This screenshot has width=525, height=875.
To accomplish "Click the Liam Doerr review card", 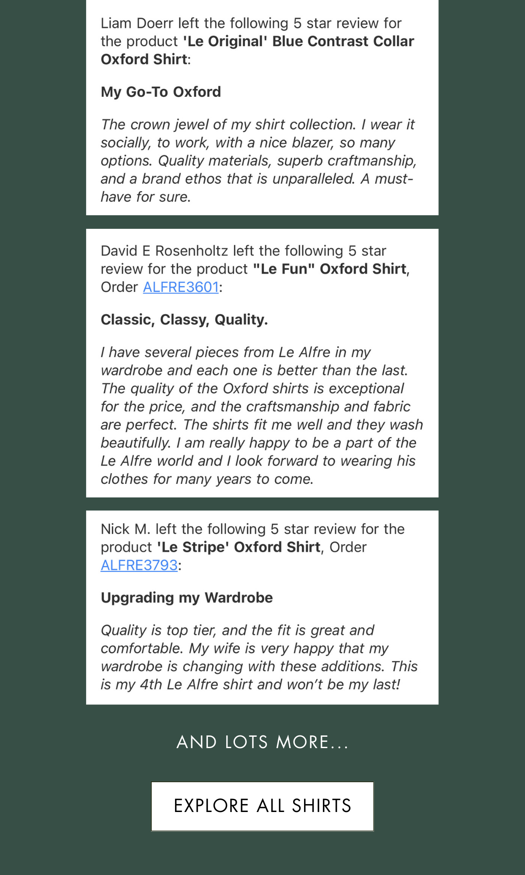I will pyautogui.click(x=262, y=108).
